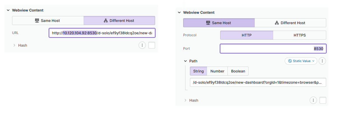Viewport: 338px width, 114px height.
Task: Choose the Boolean type tab for Path
Action: 238,71
